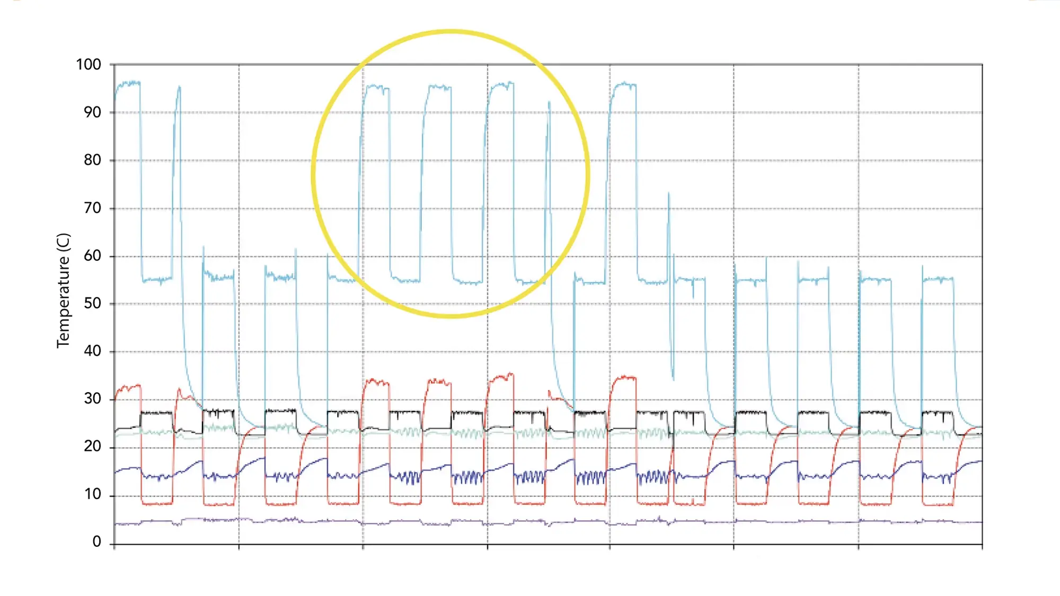This screenshot has height=596, width=1060.
Task: Click the 70 y-axis value
Action: (92, 208)
